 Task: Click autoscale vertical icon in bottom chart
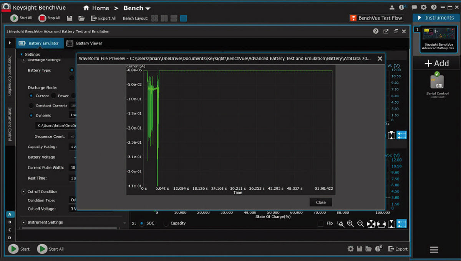[x=391, y=224]
